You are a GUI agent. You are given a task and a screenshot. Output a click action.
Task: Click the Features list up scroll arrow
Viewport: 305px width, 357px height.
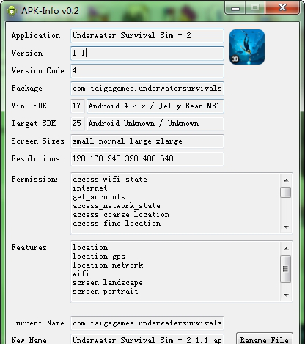[x=286, y=249]
